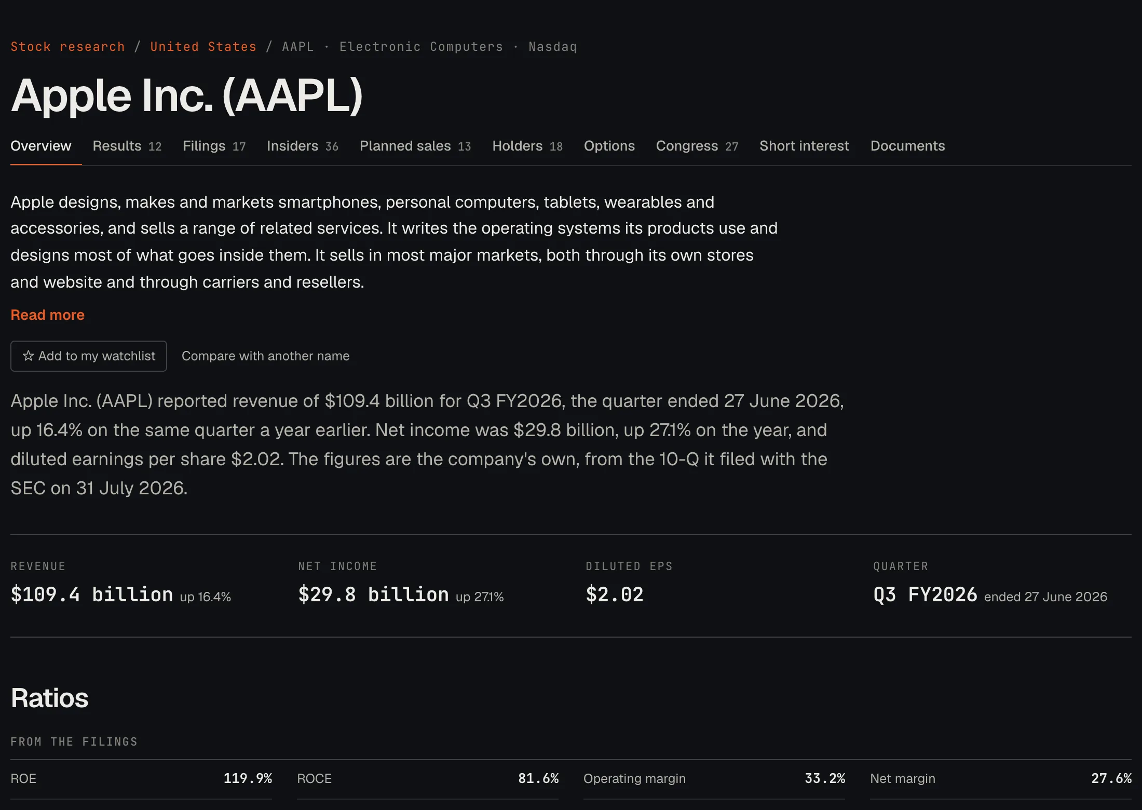Go to the Planned sales tab
Viewport: 1142px width, 810px height.
click(x=415, y=146)
